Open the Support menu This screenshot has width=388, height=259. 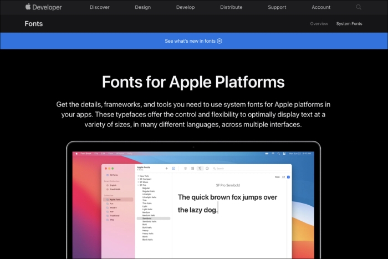point(277,7)
